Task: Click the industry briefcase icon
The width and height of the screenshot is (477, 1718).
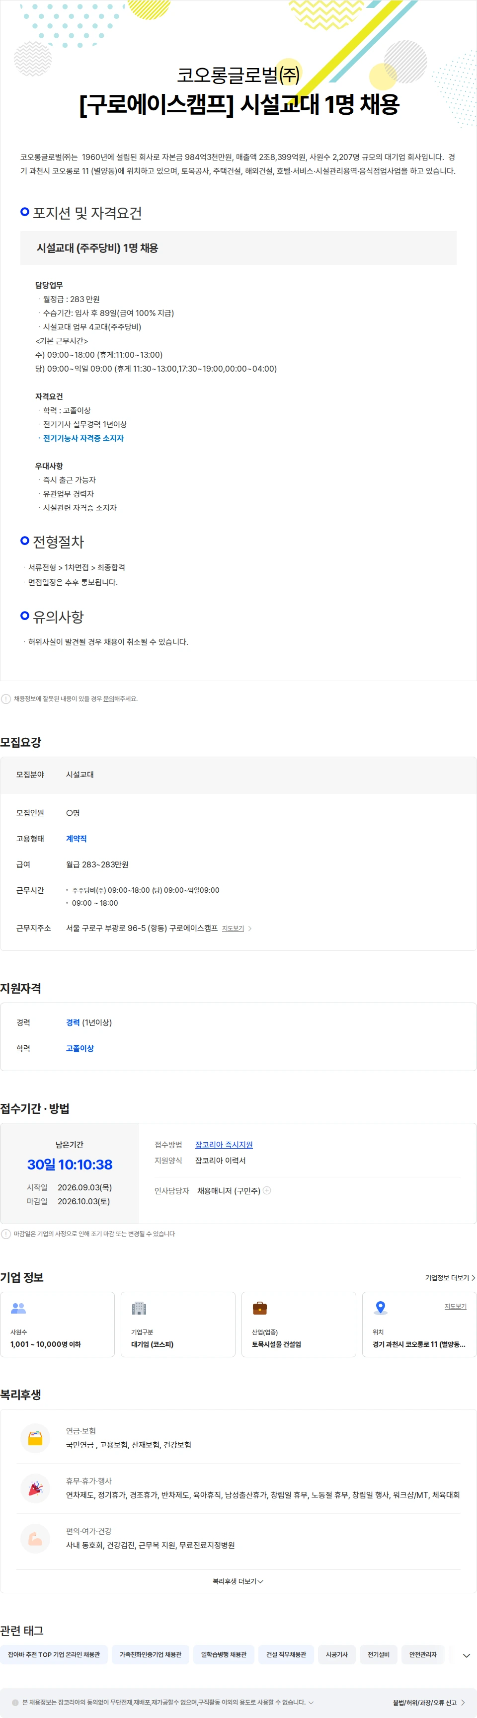Action: click(x=259, y=1308)
